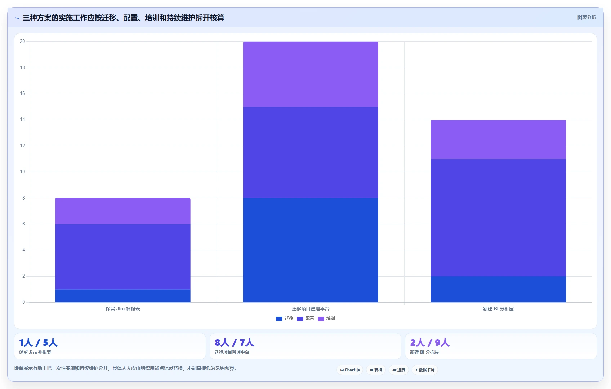
Task: Click the 培训 segment of 新建 BI 分析层 bar
Action: [498, 139]
